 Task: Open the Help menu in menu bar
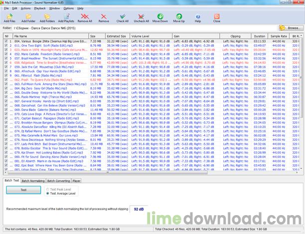[80, 8]
